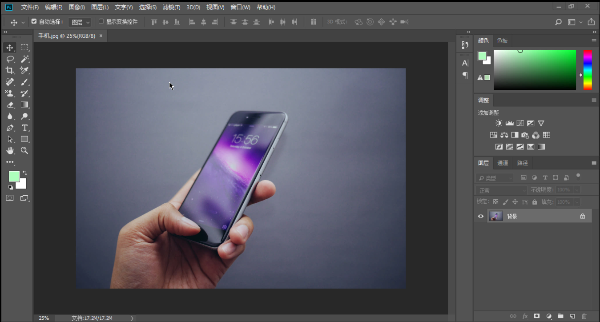The height and width of the screenshot is (322, 600).
Task: Add a Brightness/Contrast adjustment
Action: click(499, 123)
